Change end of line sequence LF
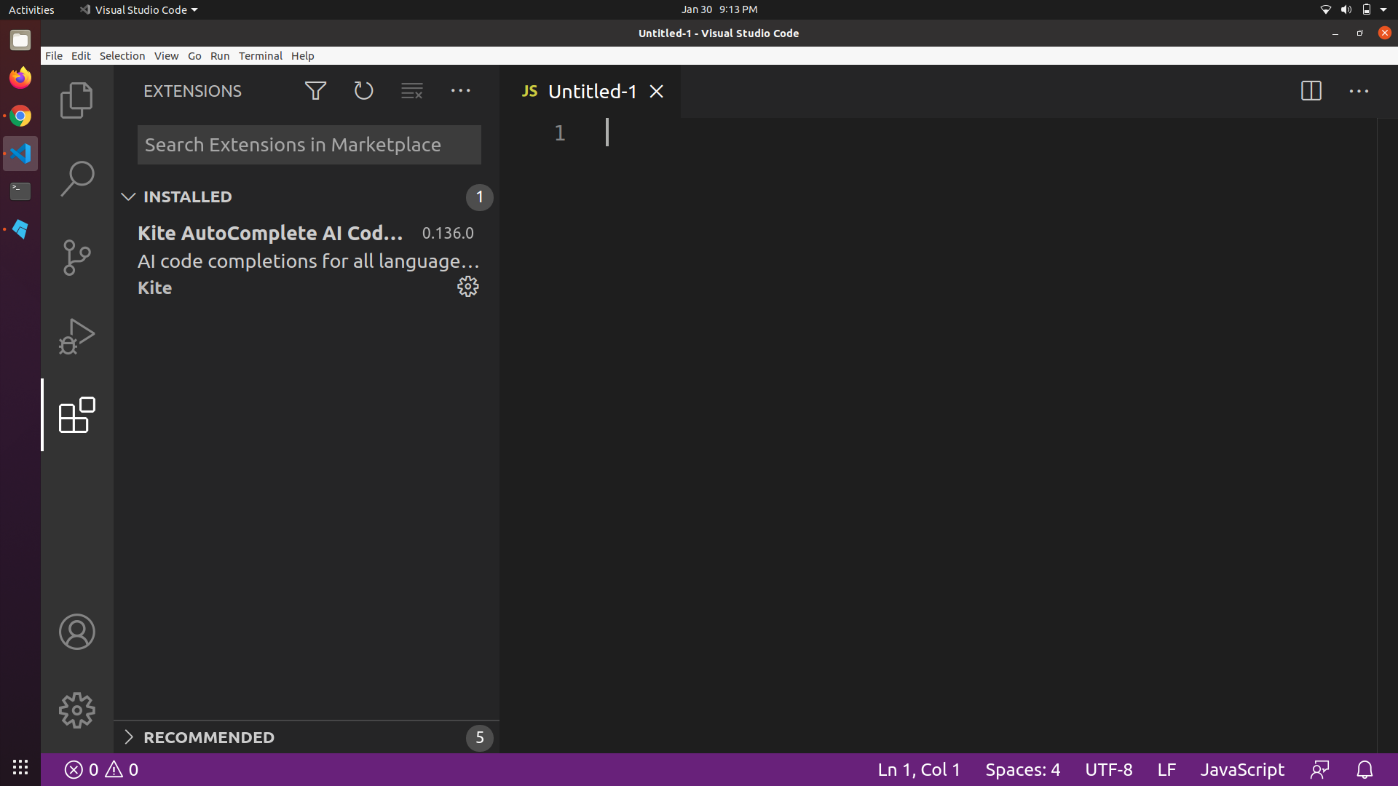This screenshot has height=786, width=1398. (1166, 770)
